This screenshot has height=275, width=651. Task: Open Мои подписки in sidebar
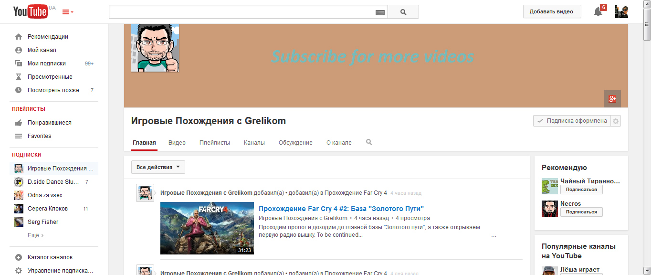pyautogui.click(x=47, y=63)
